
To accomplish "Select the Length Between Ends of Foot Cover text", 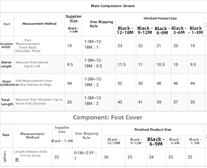I will 31,153.
